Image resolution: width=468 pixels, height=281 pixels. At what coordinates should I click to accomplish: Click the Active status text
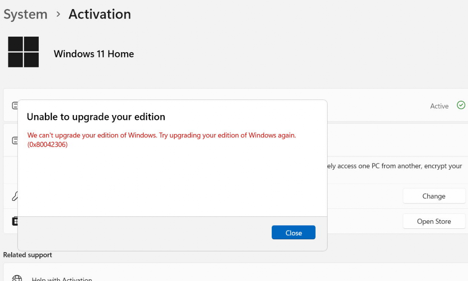[x=439, y=106]
